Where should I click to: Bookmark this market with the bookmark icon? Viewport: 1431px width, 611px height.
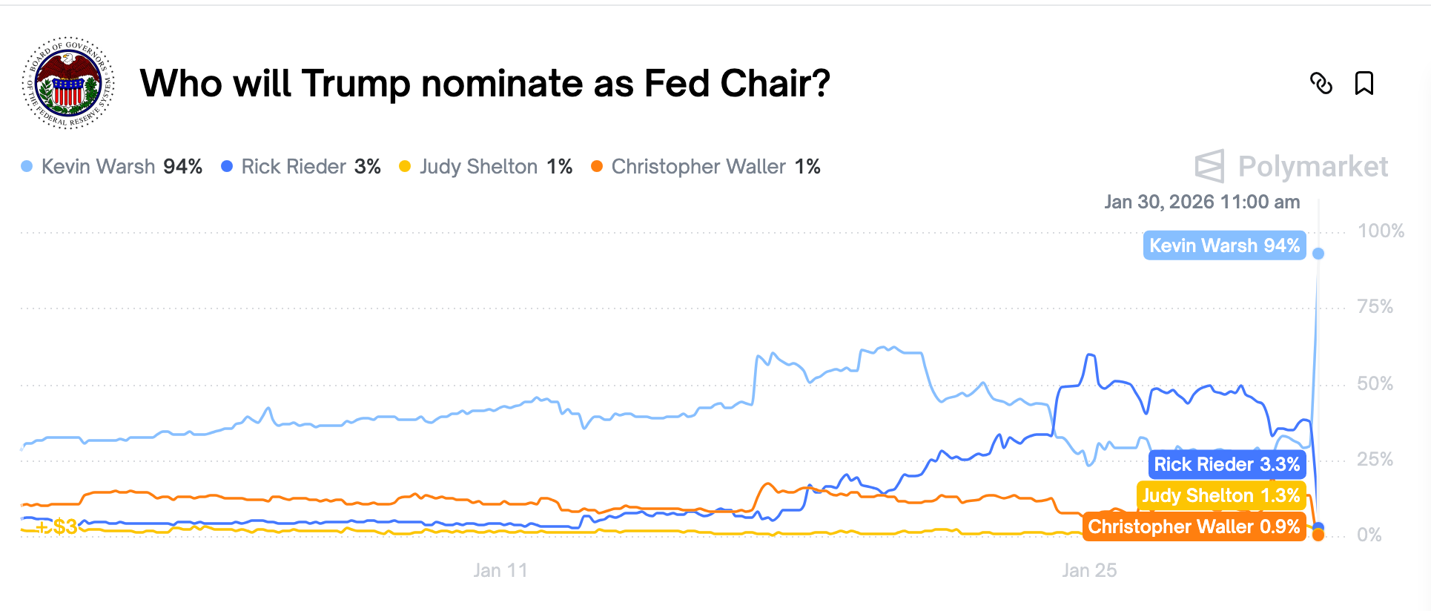1364,83
